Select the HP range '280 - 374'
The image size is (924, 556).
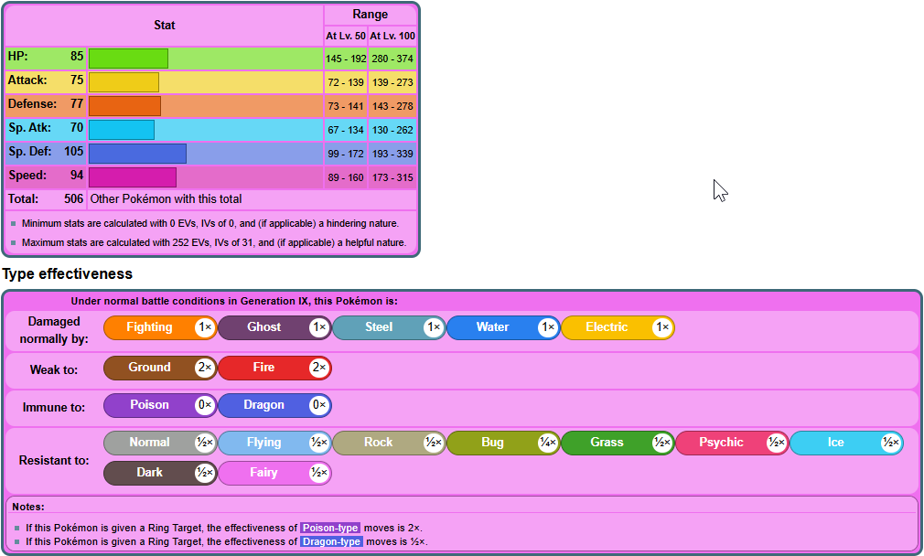pos(392,59)
